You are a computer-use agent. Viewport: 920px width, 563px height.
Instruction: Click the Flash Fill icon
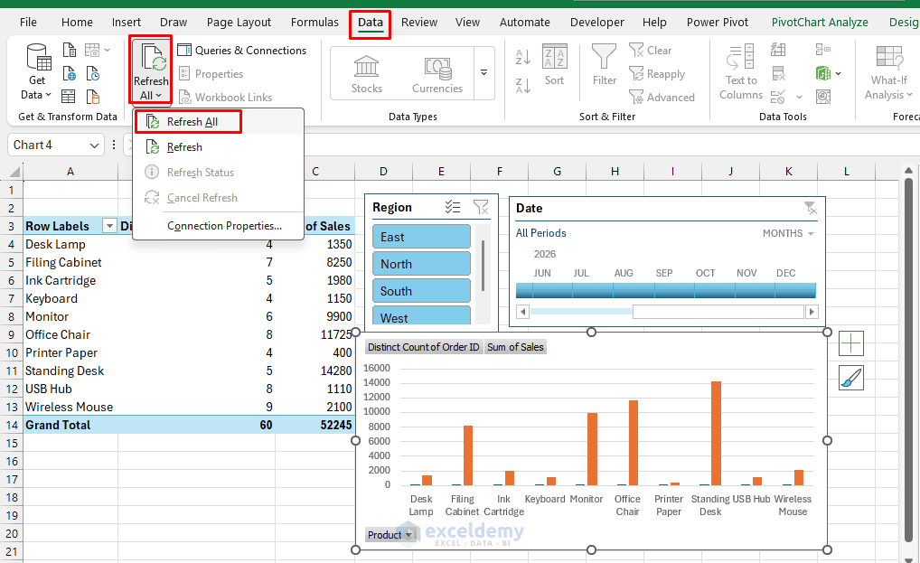[x=778, y=50]
